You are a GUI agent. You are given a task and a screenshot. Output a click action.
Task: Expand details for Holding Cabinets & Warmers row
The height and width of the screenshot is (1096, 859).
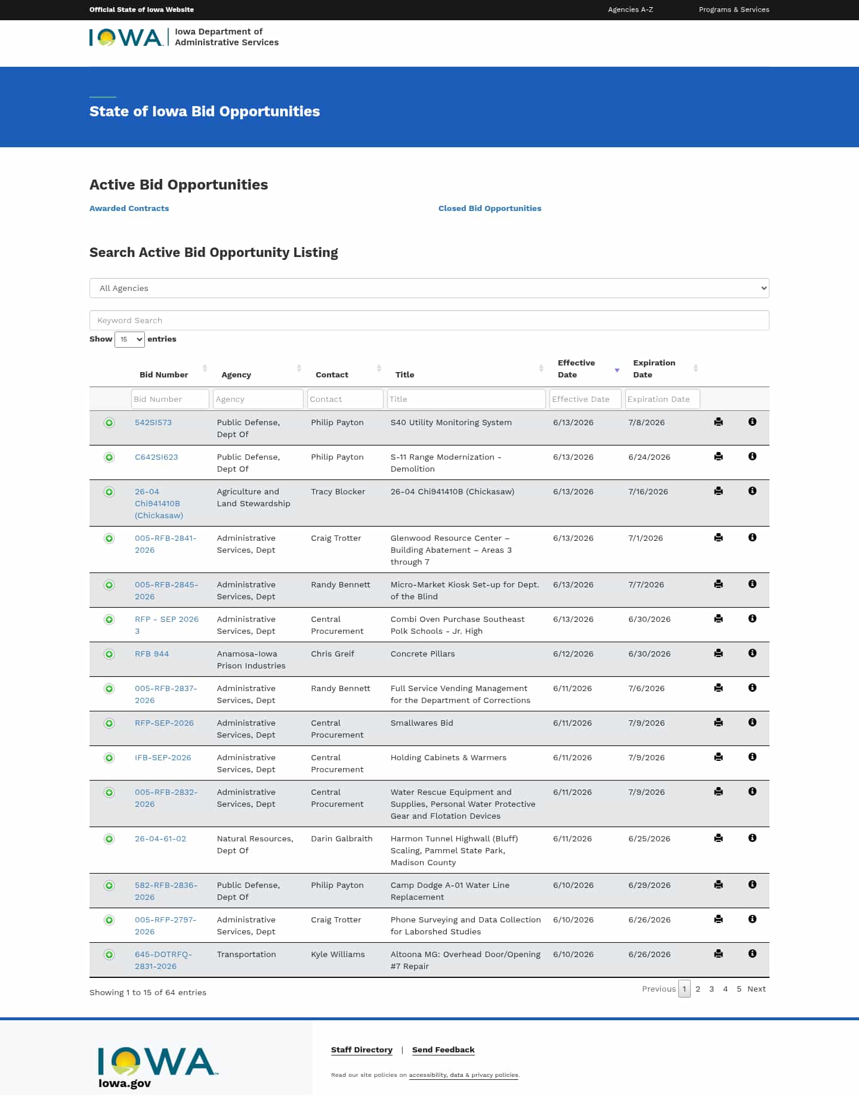[109, 758]
